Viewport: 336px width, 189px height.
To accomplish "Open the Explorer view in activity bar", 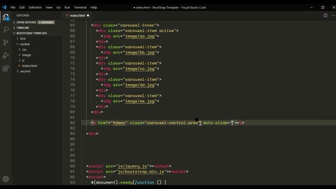I will point(6,17).
